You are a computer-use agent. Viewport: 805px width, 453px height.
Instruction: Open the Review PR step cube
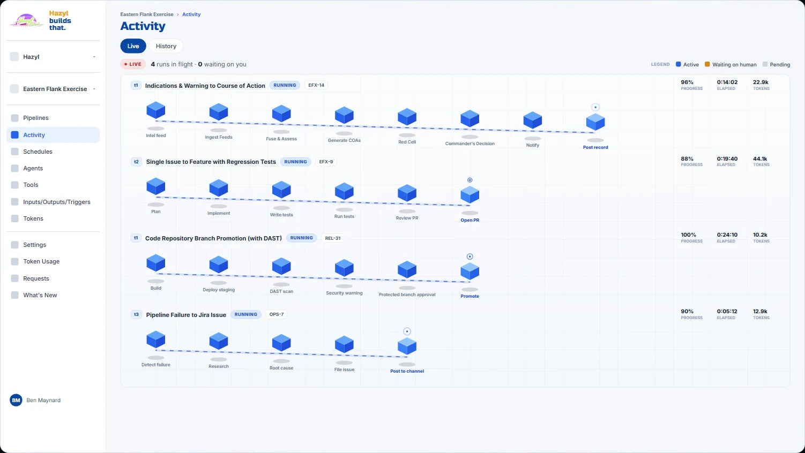click(407, 193)
